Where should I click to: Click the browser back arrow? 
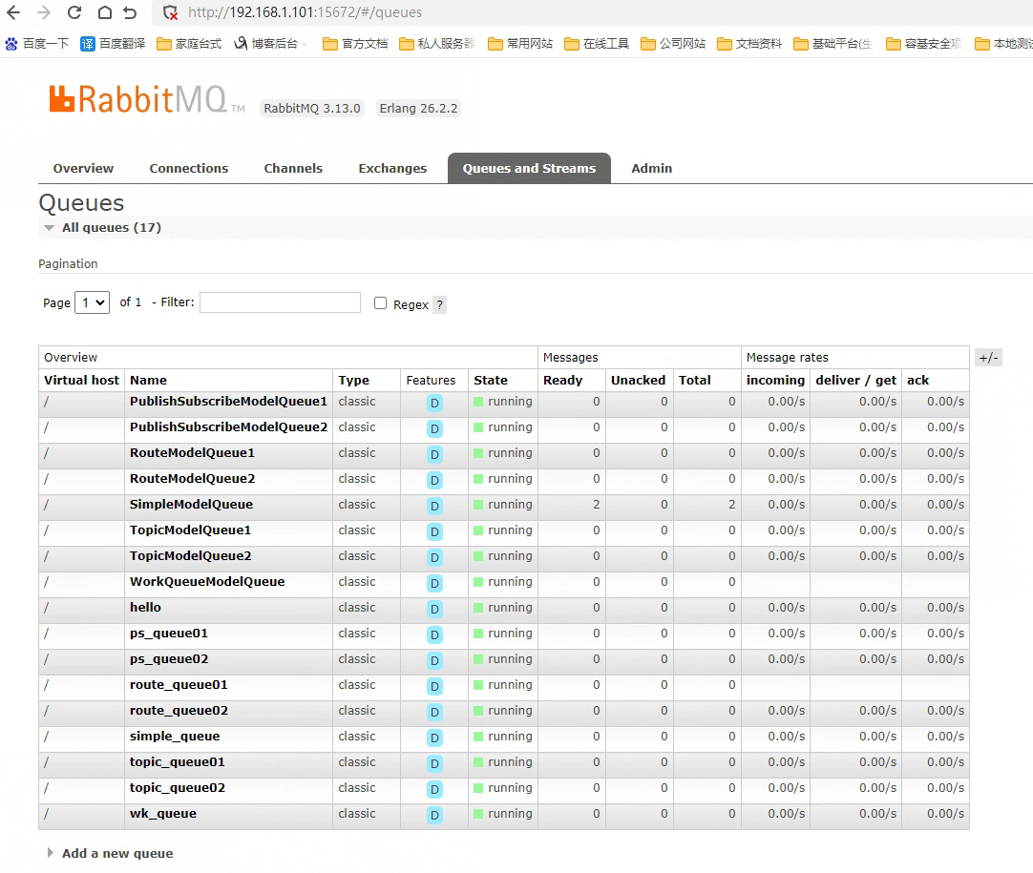tap(12, 13)
